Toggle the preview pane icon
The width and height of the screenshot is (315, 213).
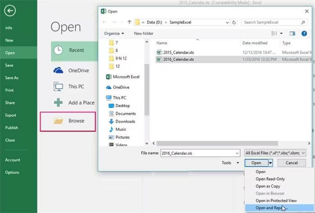click(x=292, y=34)
